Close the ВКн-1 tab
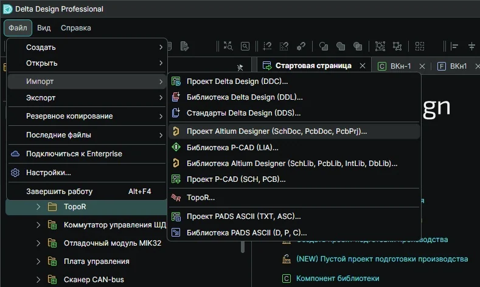Image resolution: width=480 pixels, height=287 pixels. tap(422, 66)
